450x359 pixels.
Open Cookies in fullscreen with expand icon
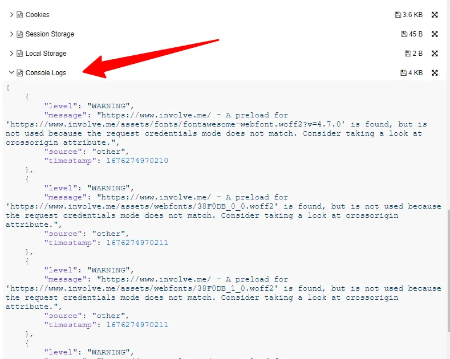tap(435, 15)
